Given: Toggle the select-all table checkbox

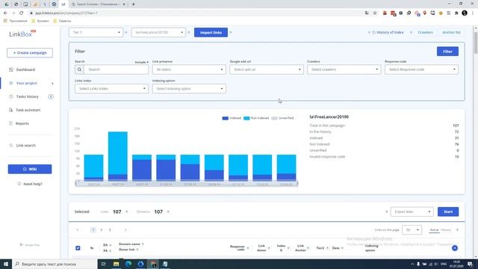Looking at the screenshot, I should 78,248.
